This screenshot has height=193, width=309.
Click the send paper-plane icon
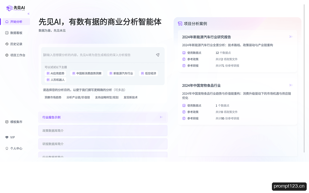(158, 55)
